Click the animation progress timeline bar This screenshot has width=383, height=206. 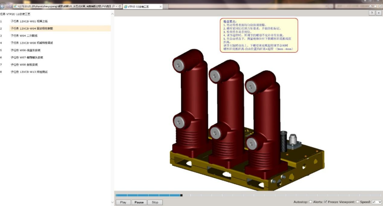pos(248,195)
